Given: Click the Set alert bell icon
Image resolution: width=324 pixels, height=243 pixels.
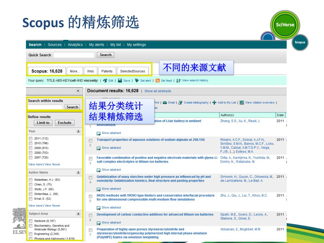Looking at the screenshot, I should (137, 81).
